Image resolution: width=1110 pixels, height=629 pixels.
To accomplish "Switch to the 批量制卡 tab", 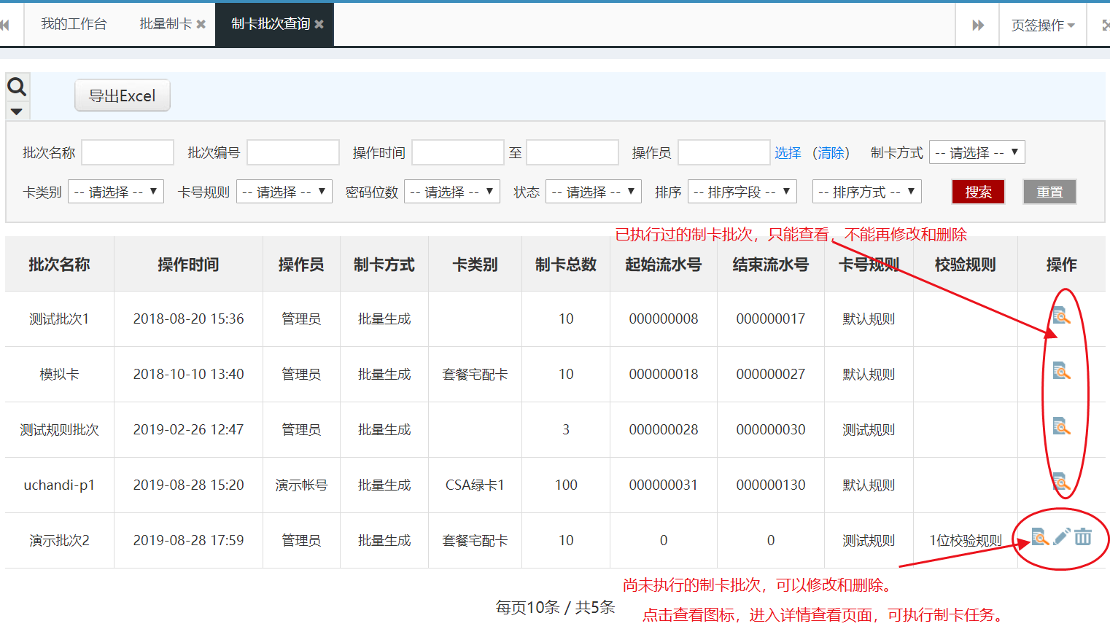I will [166, 24].
